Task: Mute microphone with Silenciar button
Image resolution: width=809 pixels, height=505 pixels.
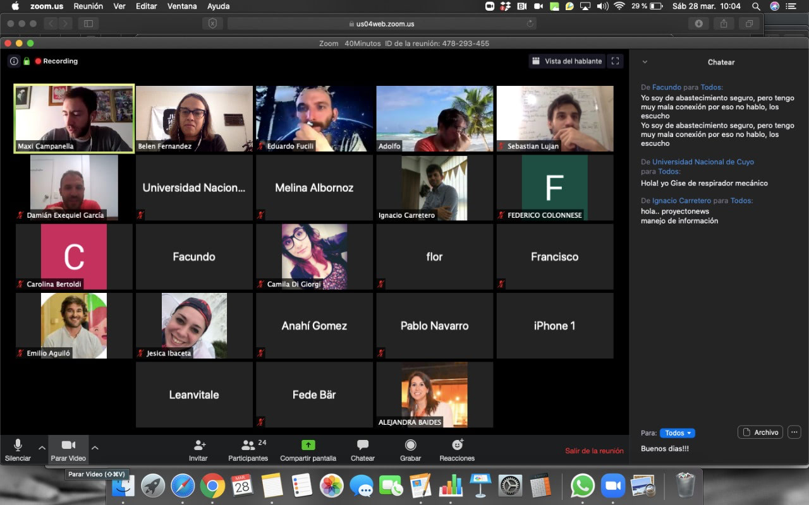Action: click(x=18, y=450)
